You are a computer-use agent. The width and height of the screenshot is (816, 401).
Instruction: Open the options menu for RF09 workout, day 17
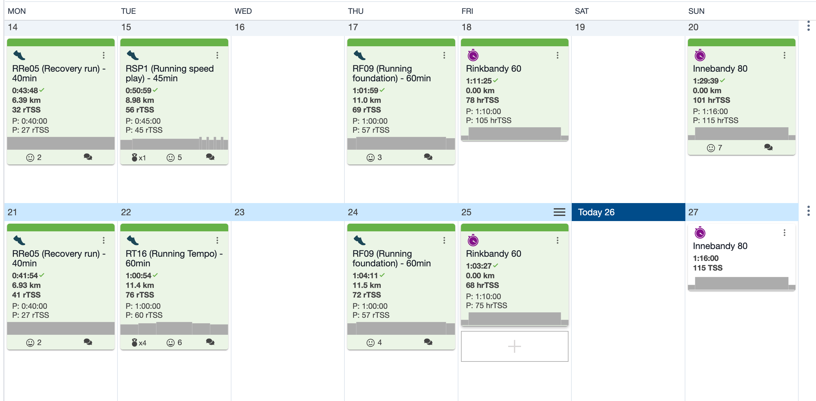[444, 55]
